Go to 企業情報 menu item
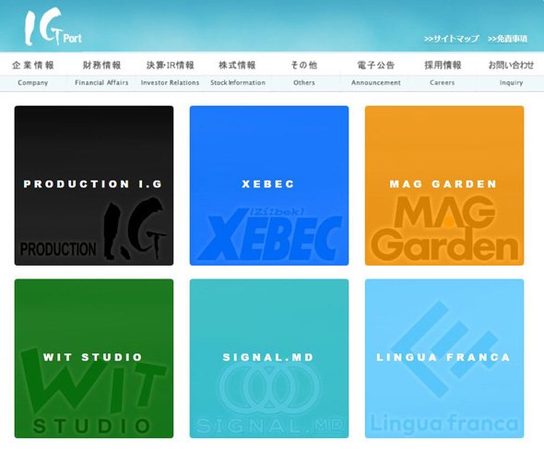Screen dimensions: 544x451 tap(33, 65)
